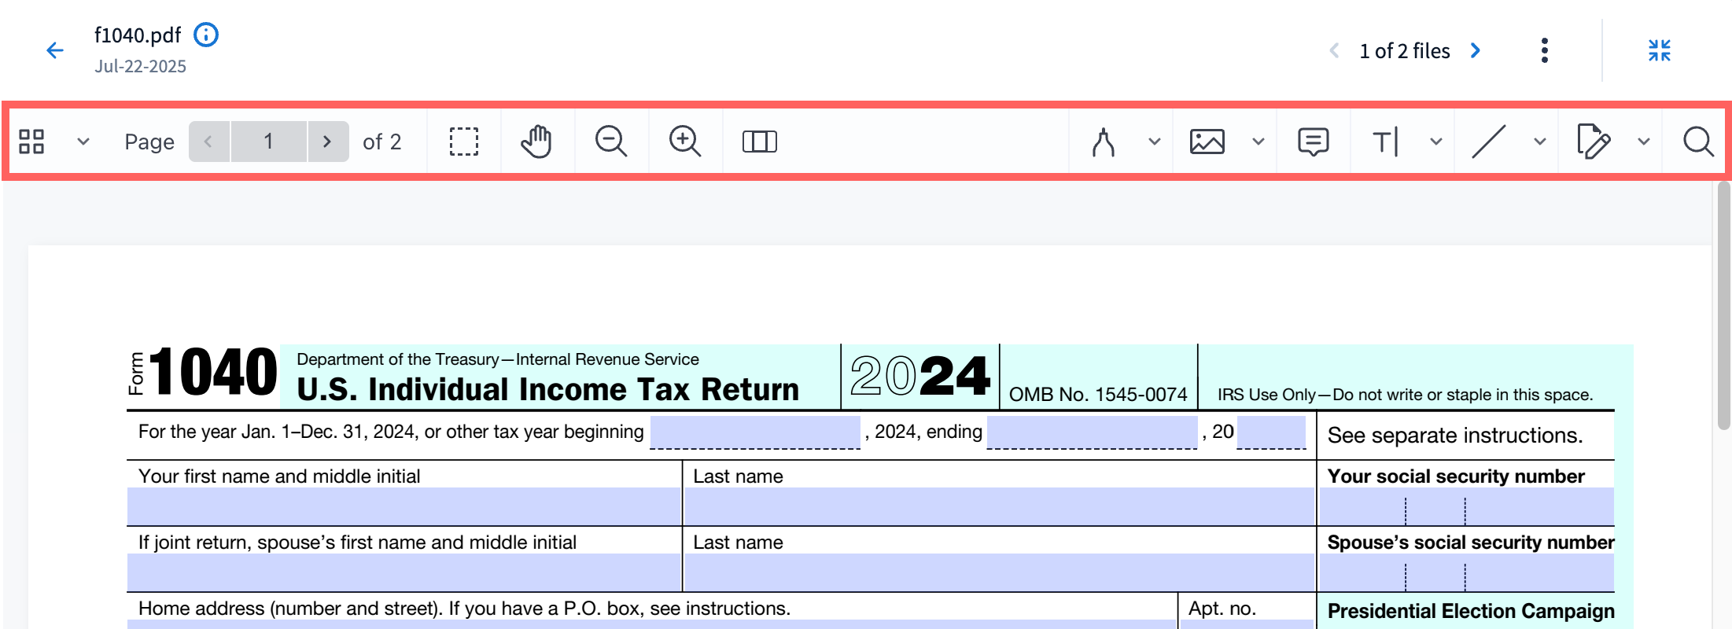Toggle side-by-side page view
Image resolution: width=1732 pixels, height=629 pixels.
click(759, 142)
